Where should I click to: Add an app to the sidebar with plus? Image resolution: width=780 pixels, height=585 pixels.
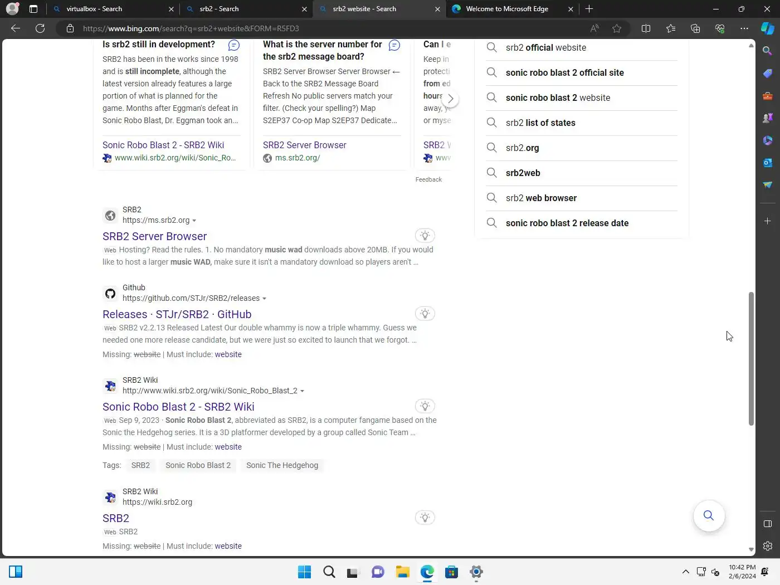768,221
